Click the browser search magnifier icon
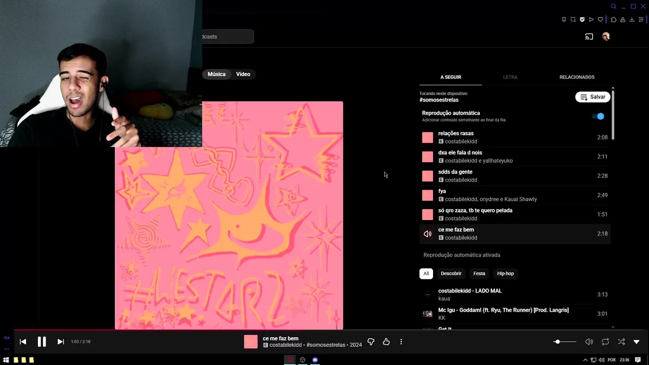Viewport: 649px width, 365px height. pos(614,7)
